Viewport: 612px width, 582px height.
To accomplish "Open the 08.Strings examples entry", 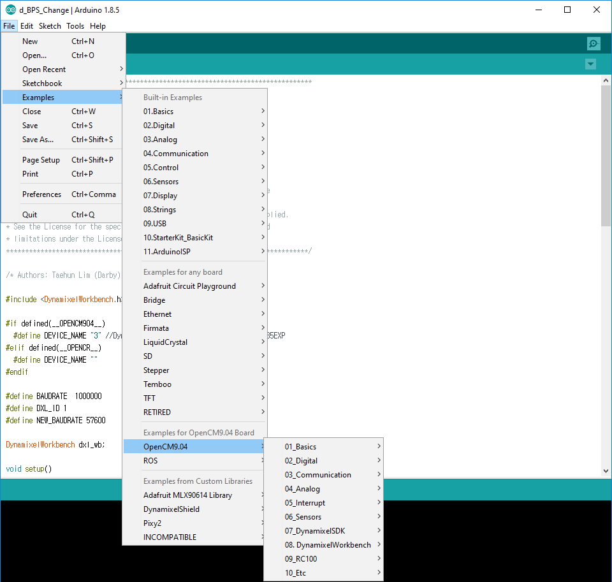I will click(195, 210).
